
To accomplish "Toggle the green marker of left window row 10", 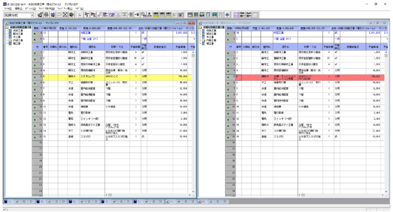I will (35, 107).
